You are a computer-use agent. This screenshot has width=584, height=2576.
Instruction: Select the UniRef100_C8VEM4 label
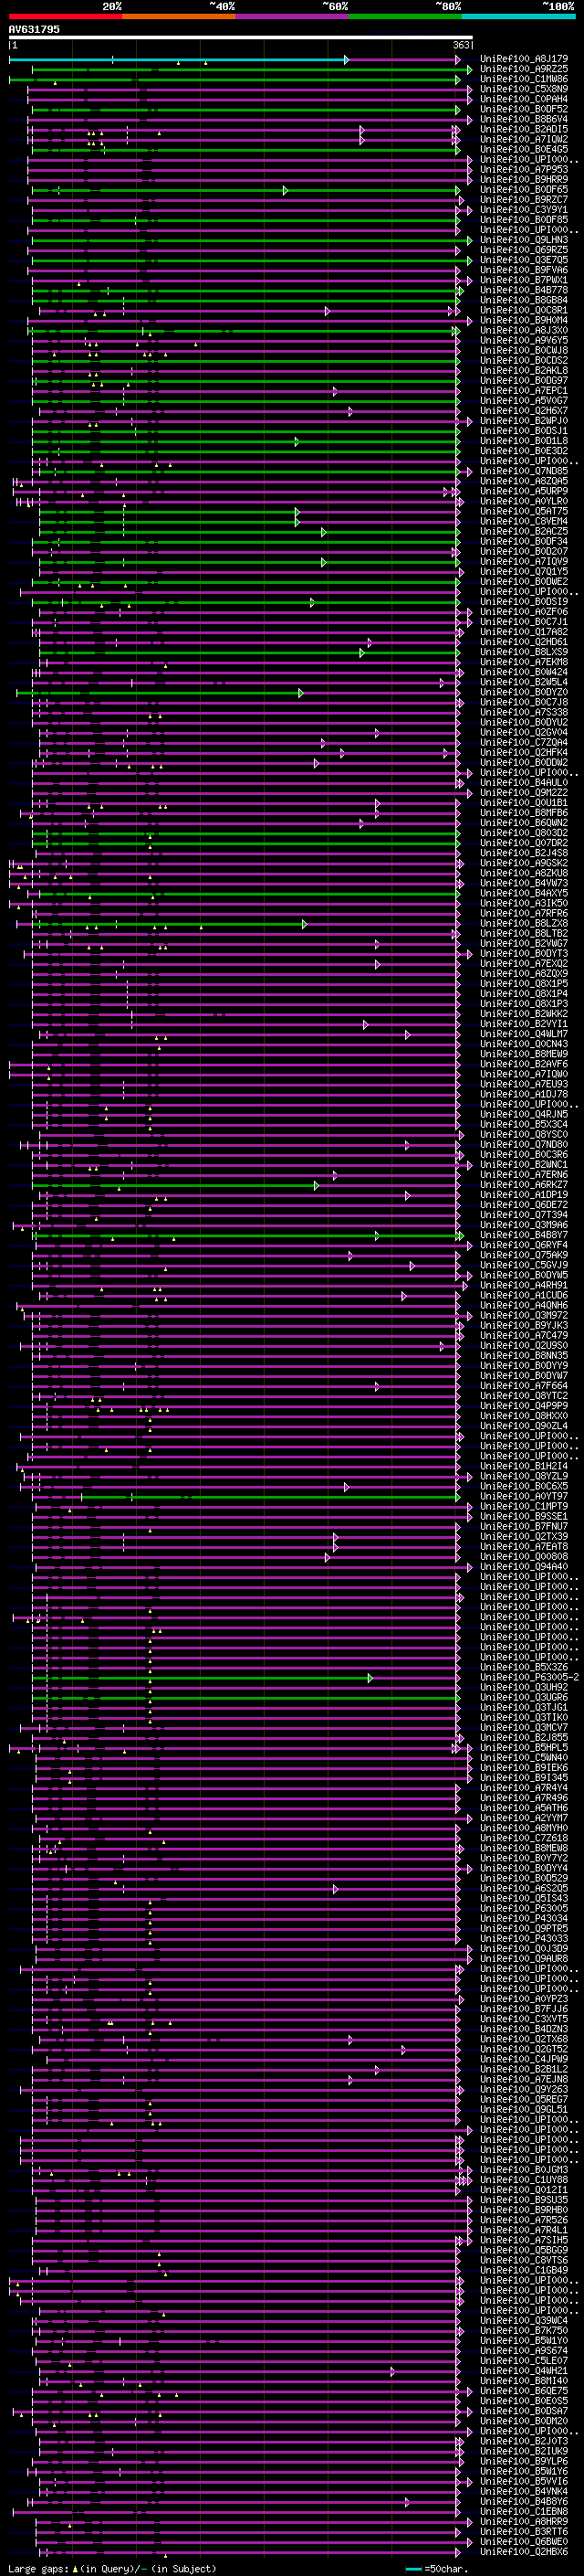click(x=524, y=521)
